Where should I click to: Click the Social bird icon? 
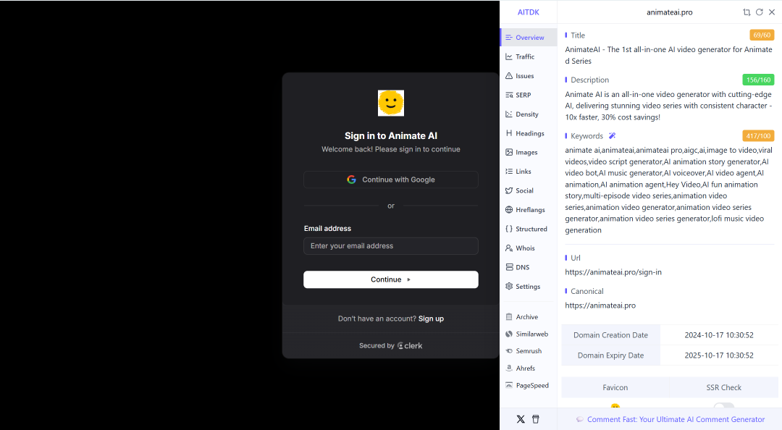(509, 190)
